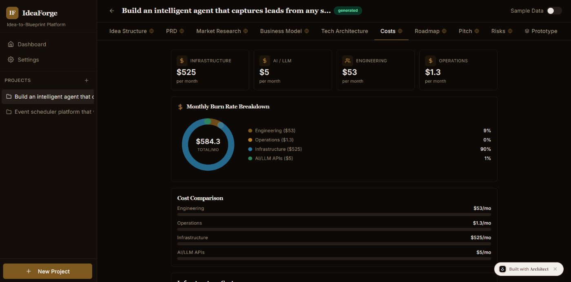The image size is (571, 282).
Task: Click the Infrastructure cost card dollar icon
Action: tap(182, 60)
